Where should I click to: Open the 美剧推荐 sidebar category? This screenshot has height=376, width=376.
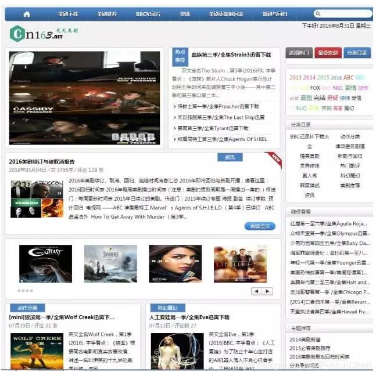coord(350,186)
